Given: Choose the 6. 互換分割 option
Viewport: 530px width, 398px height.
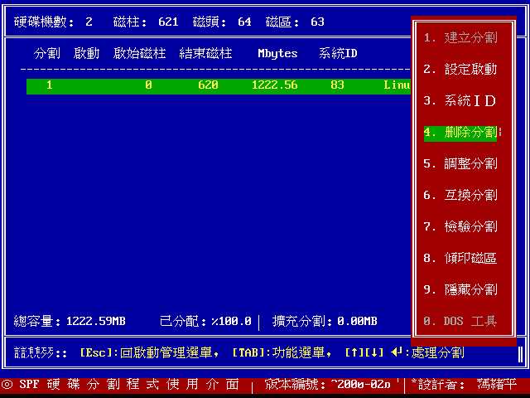Looking at the screenshot, I should click(x=460, y=196).
